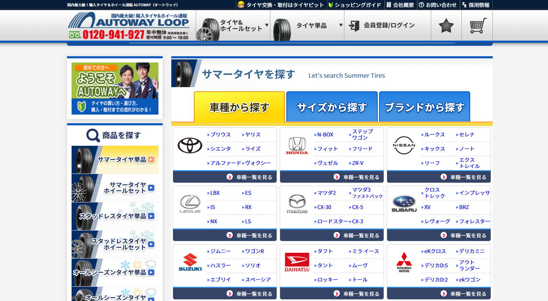Open サマータイヤ ホイールセット sidebar item

(x=115, y=188)
